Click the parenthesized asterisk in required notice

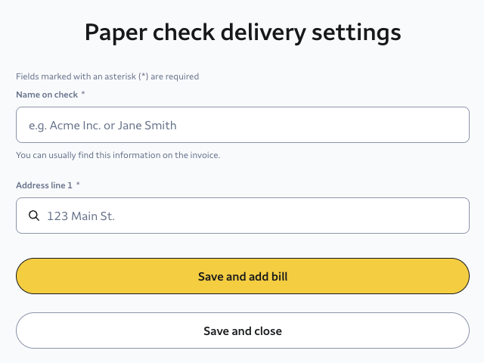143,76
